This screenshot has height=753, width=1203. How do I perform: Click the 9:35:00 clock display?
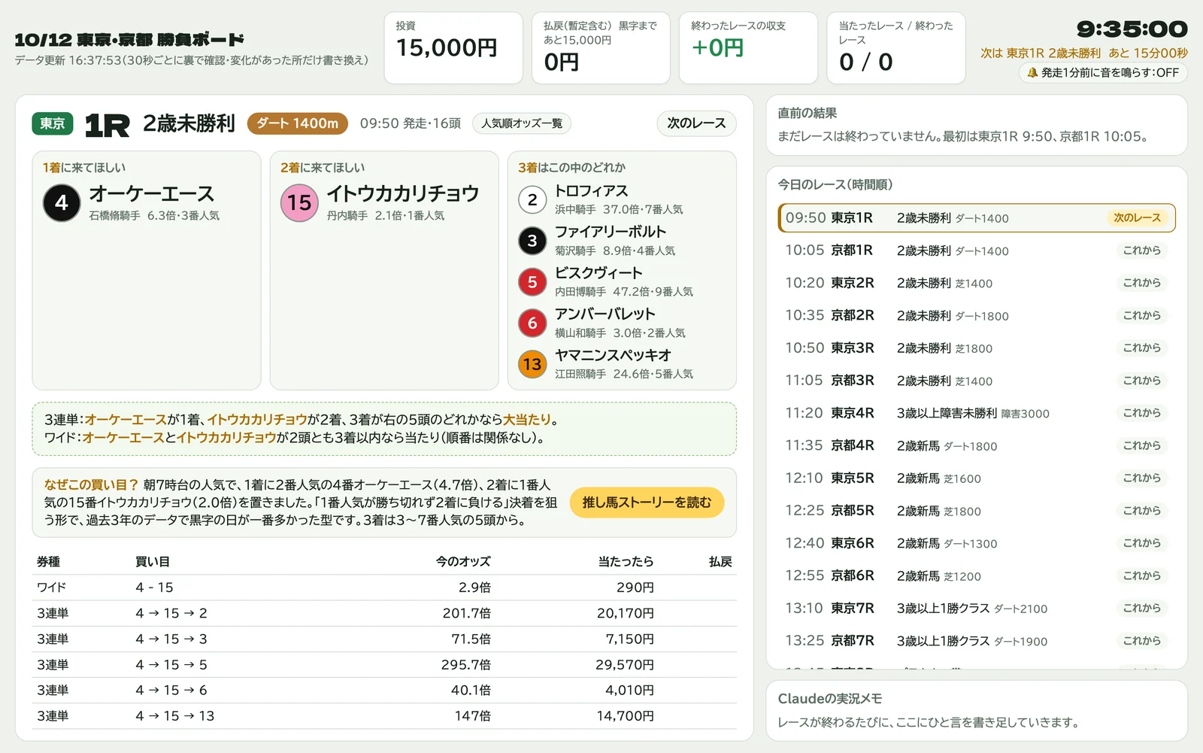[1132, 29]
